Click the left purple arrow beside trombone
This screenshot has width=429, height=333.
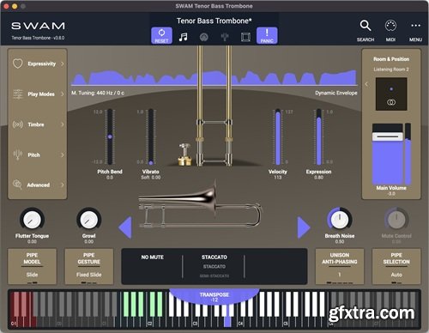(x=125, y=227)
